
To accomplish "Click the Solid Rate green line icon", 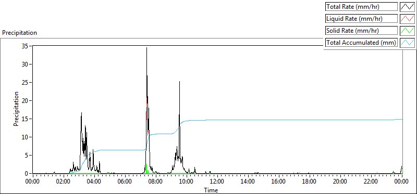I will [408, 30].
